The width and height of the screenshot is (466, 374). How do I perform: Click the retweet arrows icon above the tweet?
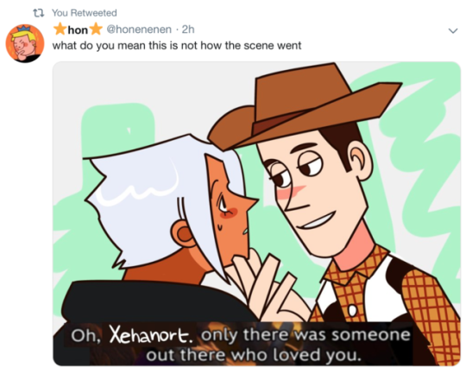point(39,13)
